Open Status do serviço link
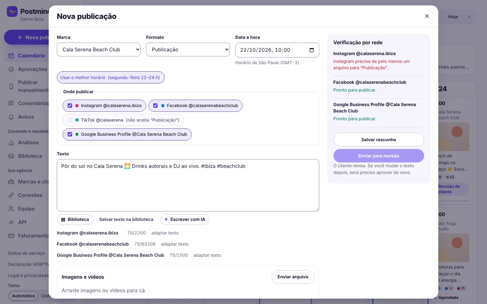 point(26,253)
